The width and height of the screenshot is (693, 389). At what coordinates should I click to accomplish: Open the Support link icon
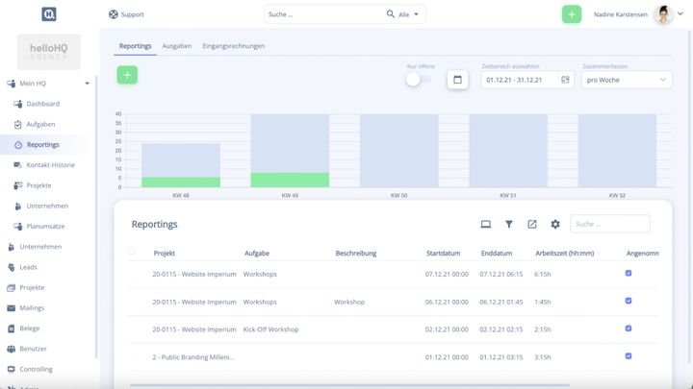114,14
